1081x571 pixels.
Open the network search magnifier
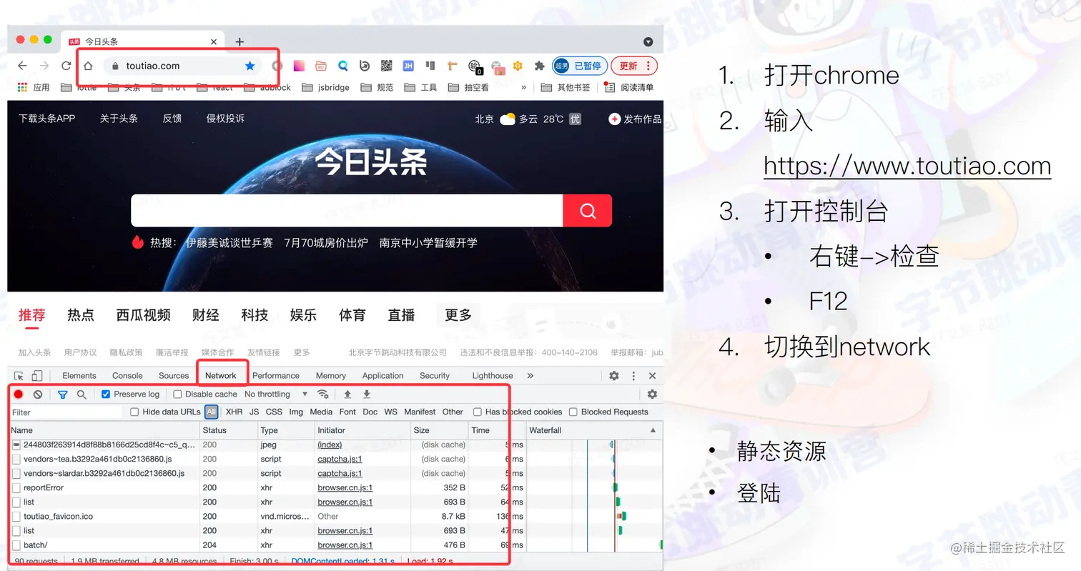[x=82, y=394]
